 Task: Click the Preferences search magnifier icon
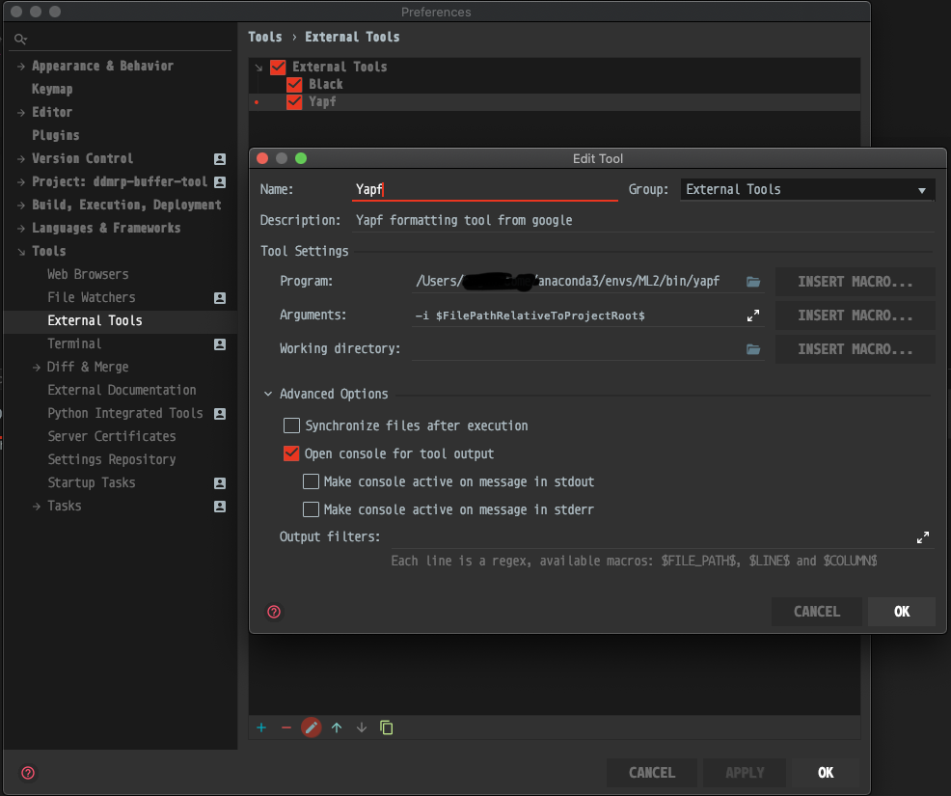pyautogui.click(x=20, y=39)
